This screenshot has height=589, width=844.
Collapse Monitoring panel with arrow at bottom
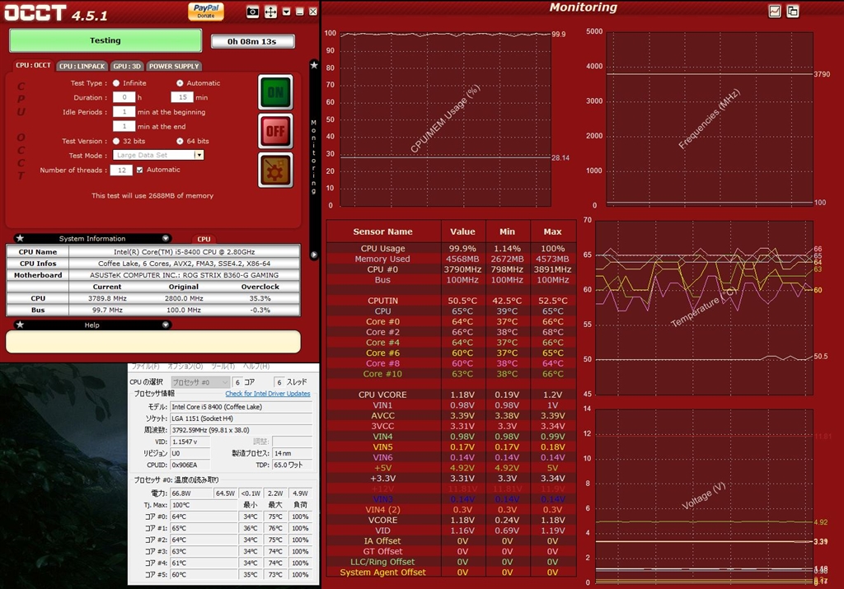click(314, 255)
